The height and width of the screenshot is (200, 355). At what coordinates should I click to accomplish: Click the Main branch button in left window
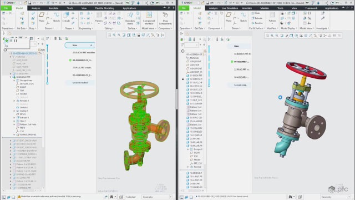click(80, 45)
